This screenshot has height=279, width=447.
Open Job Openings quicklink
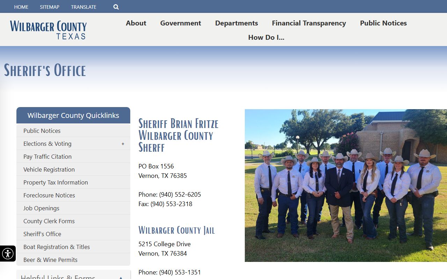click(73, 208)
